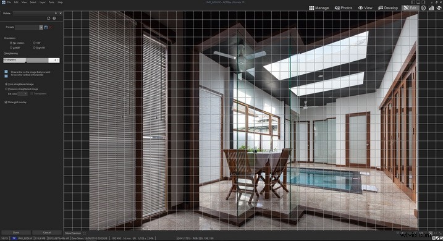Image resolution: width=443 pixels, height=241 pixels.
Task: Open the File menu
Action: click(x=9, y=2)
